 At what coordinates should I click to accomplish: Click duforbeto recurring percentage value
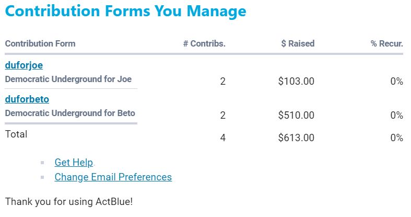[x=396, y=115]
